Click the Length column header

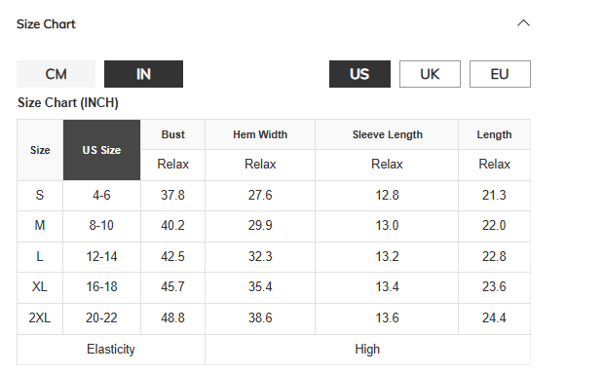[x=495, y=134]
